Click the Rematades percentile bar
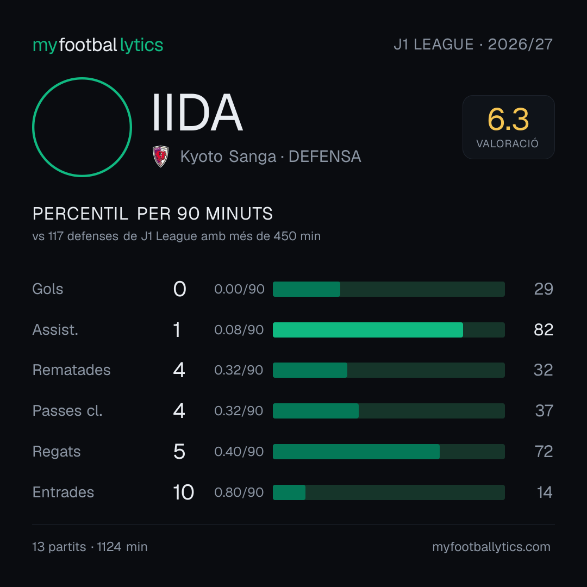587x587 pixels. pos(389,370)
